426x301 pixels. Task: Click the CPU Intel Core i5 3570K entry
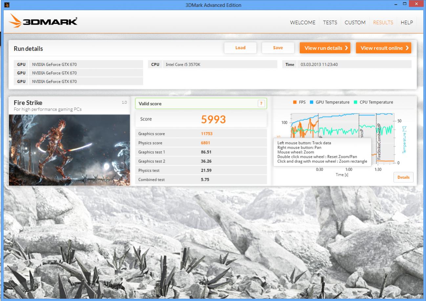tap(213, 64)
